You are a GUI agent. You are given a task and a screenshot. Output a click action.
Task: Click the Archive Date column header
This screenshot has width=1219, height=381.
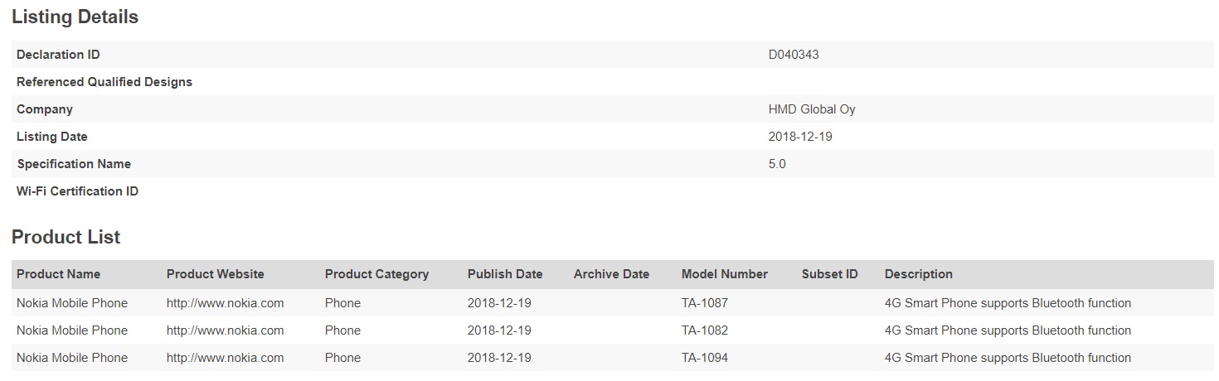(611, 274)
